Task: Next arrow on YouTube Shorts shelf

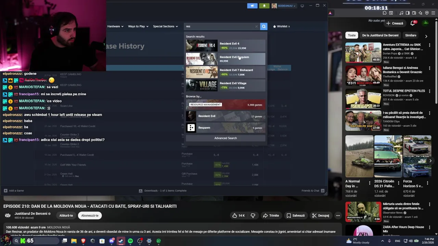Action: pyautogui.click(x=430, y=161)
